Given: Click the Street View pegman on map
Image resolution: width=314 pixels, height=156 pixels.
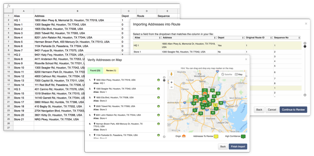Looking at the screenshot, I should pos(172,74).
